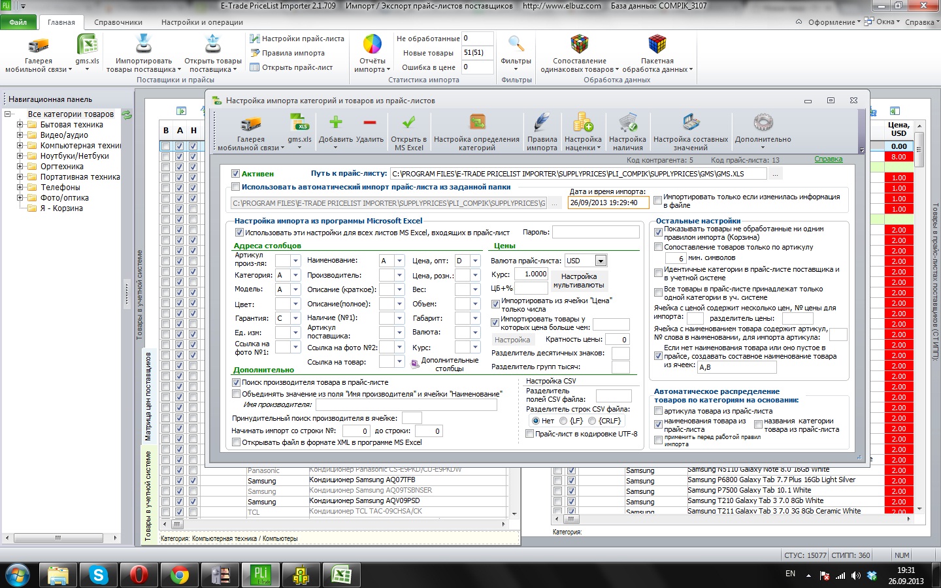Image resolution: width=941 pixels, height=588 pixels.
Task: Click the dialog toolbar gms.xls icon
Action: tap(299, 122)
